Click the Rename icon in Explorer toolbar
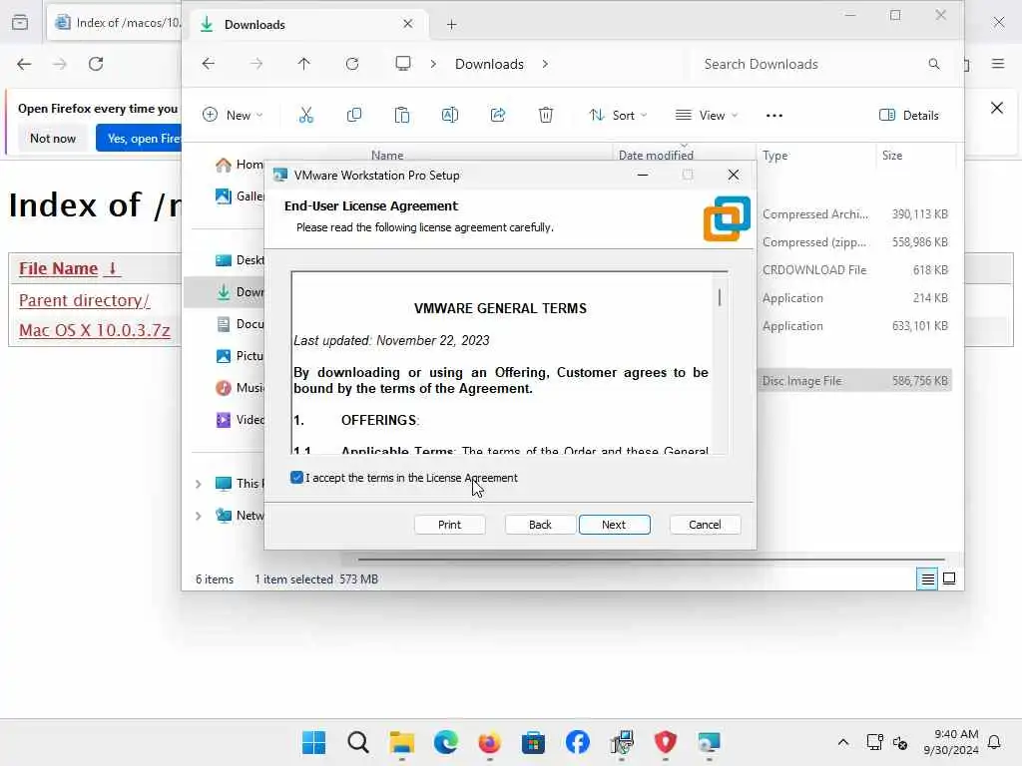This screenshot has height=766, width=1022. point(450,116)
